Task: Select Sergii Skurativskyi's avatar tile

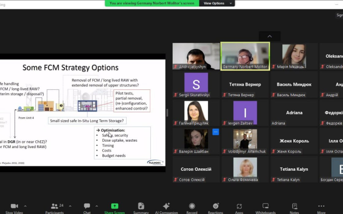Action: click(x=196, y=84)
